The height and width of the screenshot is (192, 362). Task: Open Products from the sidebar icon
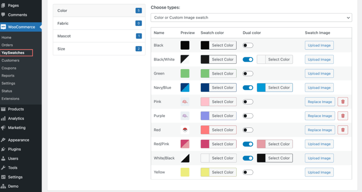pyautogui.click(x=3, y=109)
